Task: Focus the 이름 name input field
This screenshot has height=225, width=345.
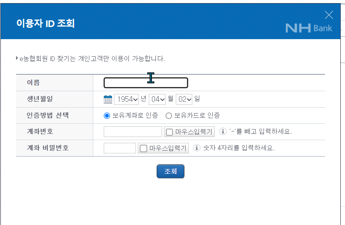Action: click(146, 83)
